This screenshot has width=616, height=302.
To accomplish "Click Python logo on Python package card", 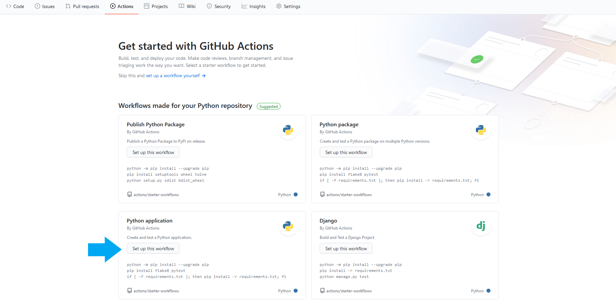I will [x=481, y=130].
